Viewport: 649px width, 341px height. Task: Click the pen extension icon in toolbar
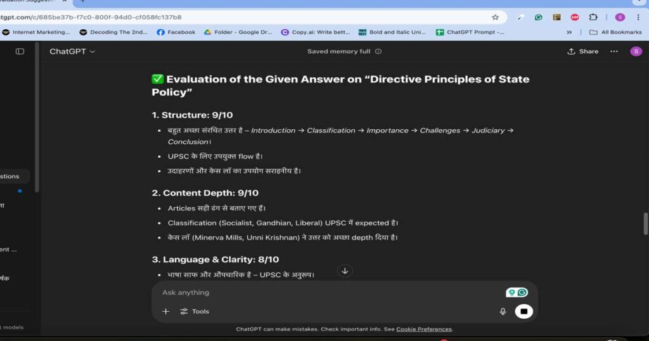click(x=520, y=17)
